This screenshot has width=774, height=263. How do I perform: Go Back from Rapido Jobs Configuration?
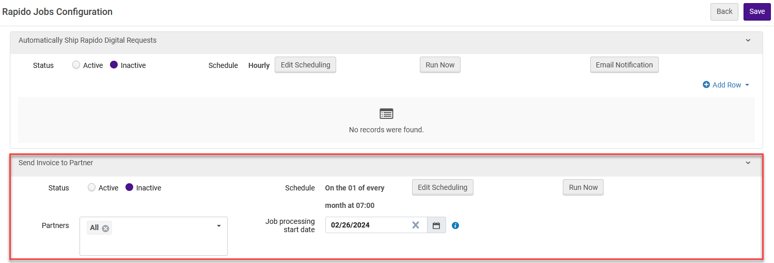tap(724, 11)
